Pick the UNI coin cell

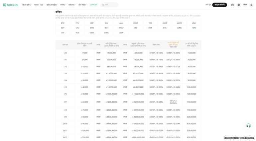point(136,28)
